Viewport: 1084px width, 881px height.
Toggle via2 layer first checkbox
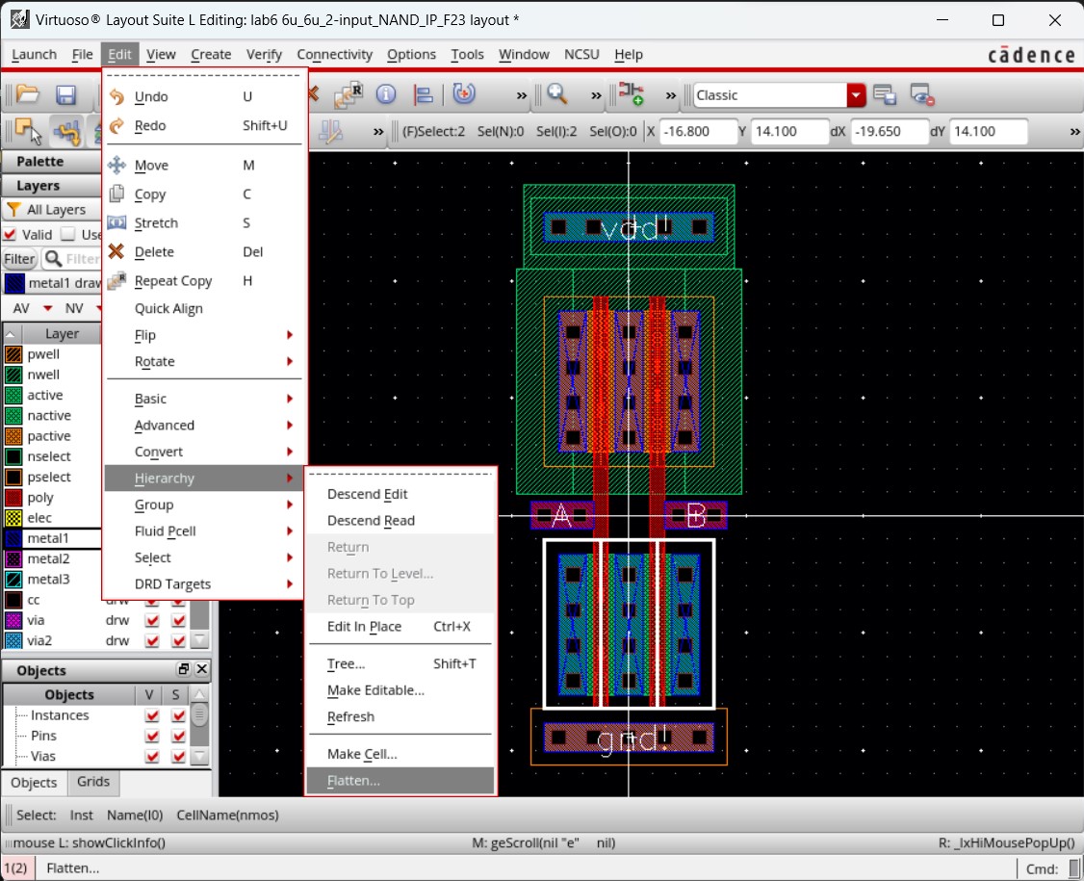click(x=152, y=641)
